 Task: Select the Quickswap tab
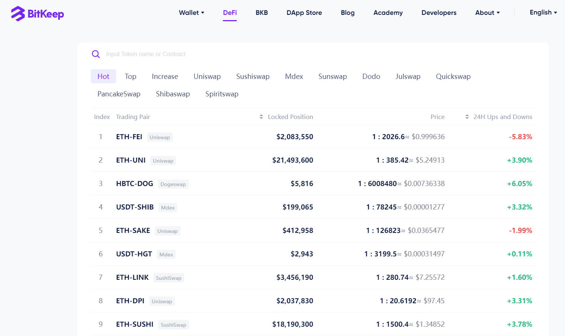coord(453,76)
